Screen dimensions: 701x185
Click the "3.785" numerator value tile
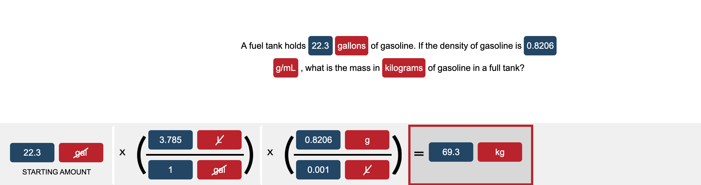pyautogui.click(x=170, y=140)
